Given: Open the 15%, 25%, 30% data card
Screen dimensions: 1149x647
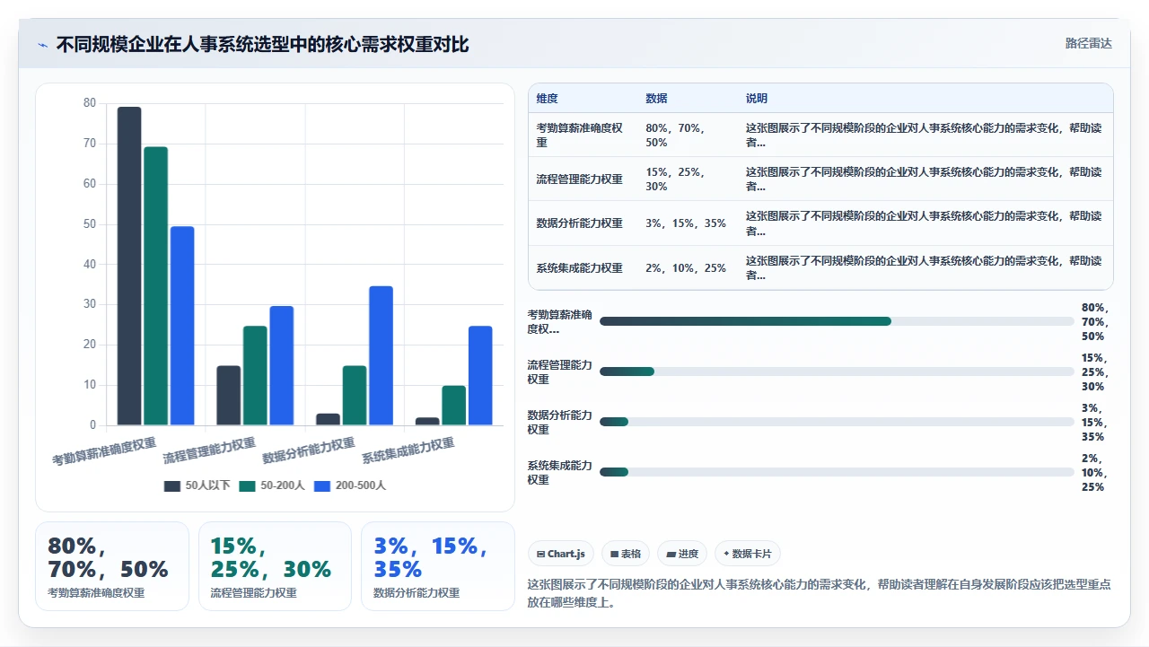Looking at the screenshot, I should 275,566.
